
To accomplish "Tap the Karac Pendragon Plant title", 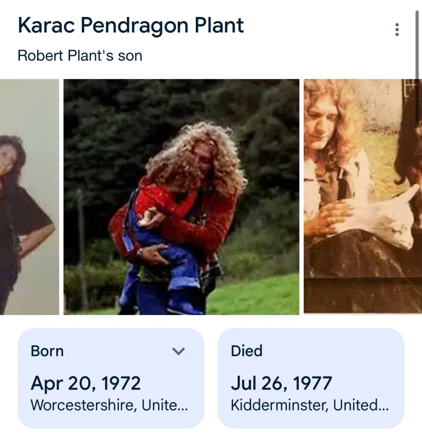I will click(x=131, y=26).
